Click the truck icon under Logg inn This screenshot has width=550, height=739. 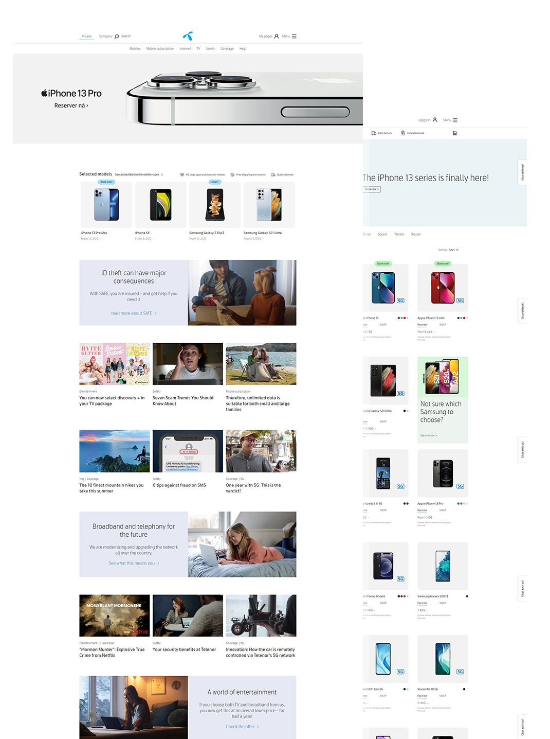click(374, 133)
